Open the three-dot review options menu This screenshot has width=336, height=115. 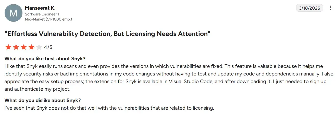331,8
